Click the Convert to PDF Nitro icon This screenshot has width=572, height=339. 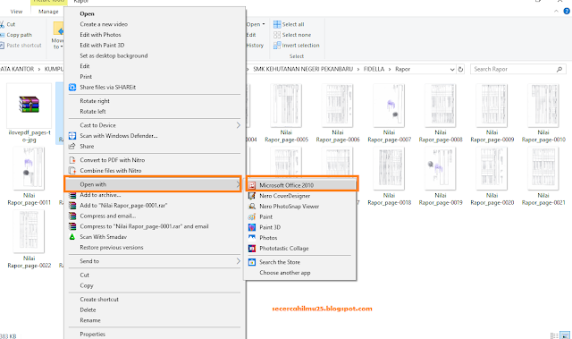[72, 160]
